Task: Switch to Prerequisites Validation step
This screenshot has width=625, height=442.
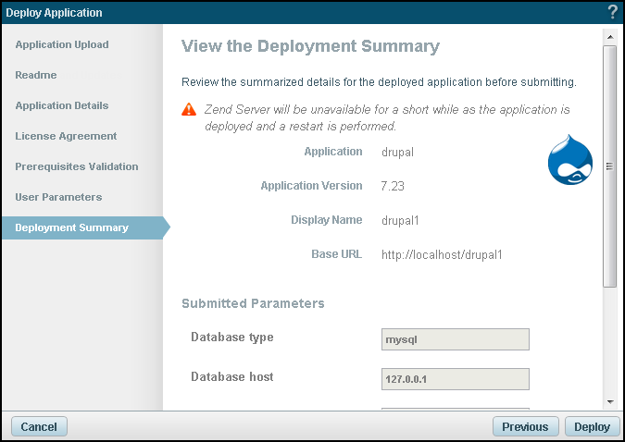Action: (77, 166)
